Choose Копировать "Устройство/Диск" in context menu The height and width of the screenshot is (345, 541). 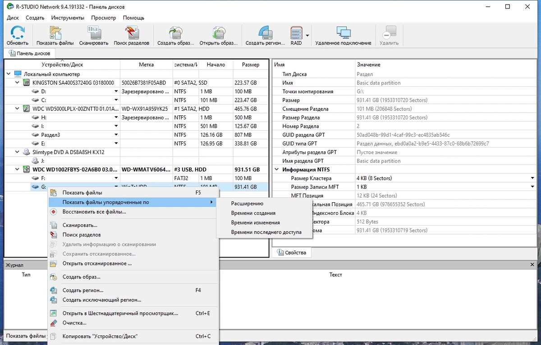133,336
